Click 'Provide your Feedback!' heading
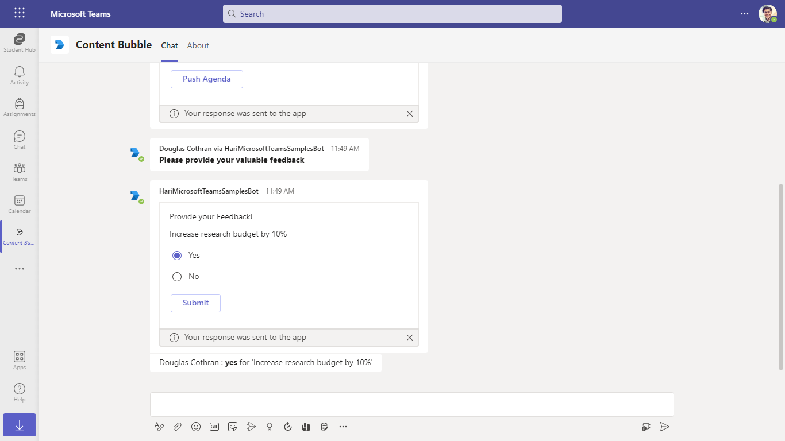785x441 pixels. (x=211, y=217)
